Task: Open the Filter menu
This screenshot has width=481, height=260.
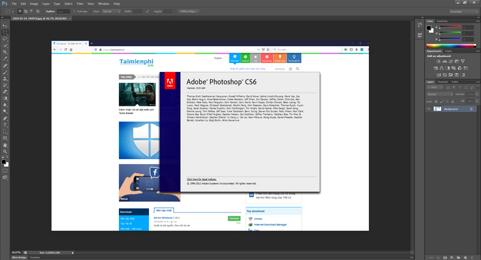Action: (80, 3)
